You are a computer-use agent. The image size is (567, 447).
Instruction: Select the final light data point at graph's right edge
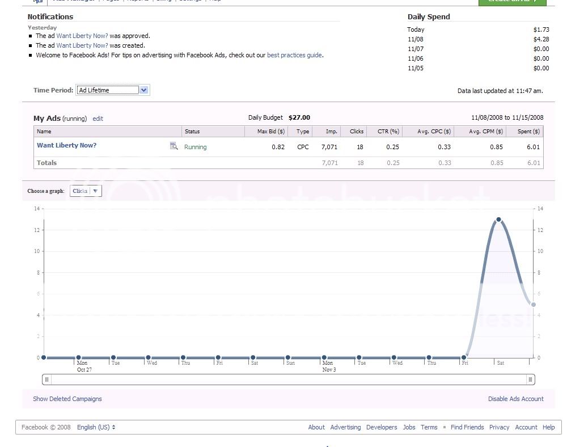point(533,305)
